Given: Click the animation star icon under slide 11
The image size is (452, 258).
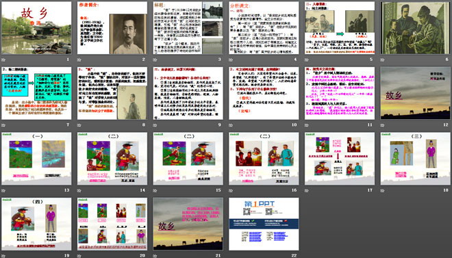Looking at the screenshot, I should 307,125.
